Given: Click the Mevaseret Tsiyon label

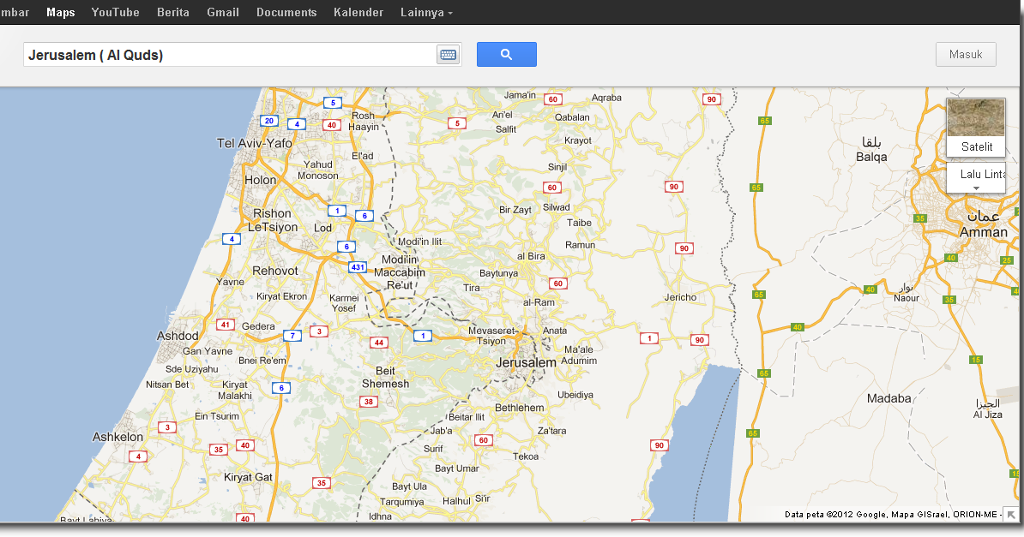Looking at the screenshot, I should pos(491,336).
